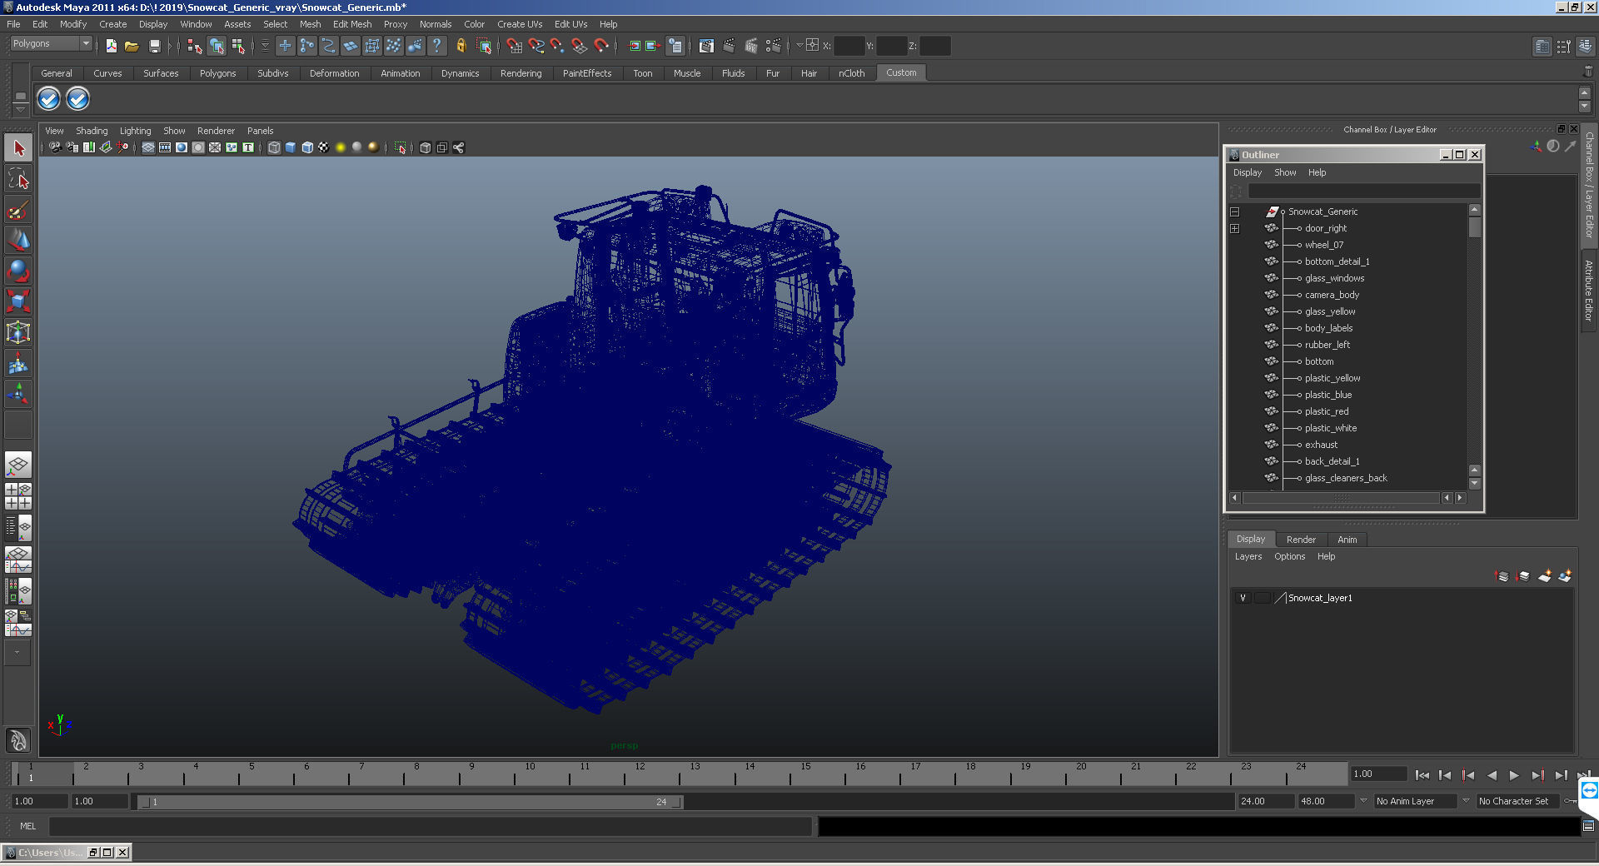Click the first checkmark shelf button
This screenshot has height=866, width=1599.
[48, 99]
